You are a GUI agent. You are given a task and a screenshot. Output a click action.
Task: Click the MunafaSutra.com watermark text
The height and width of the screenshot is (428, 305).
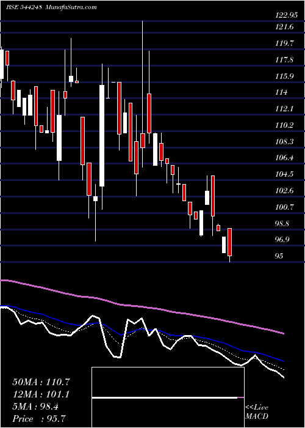71,7
